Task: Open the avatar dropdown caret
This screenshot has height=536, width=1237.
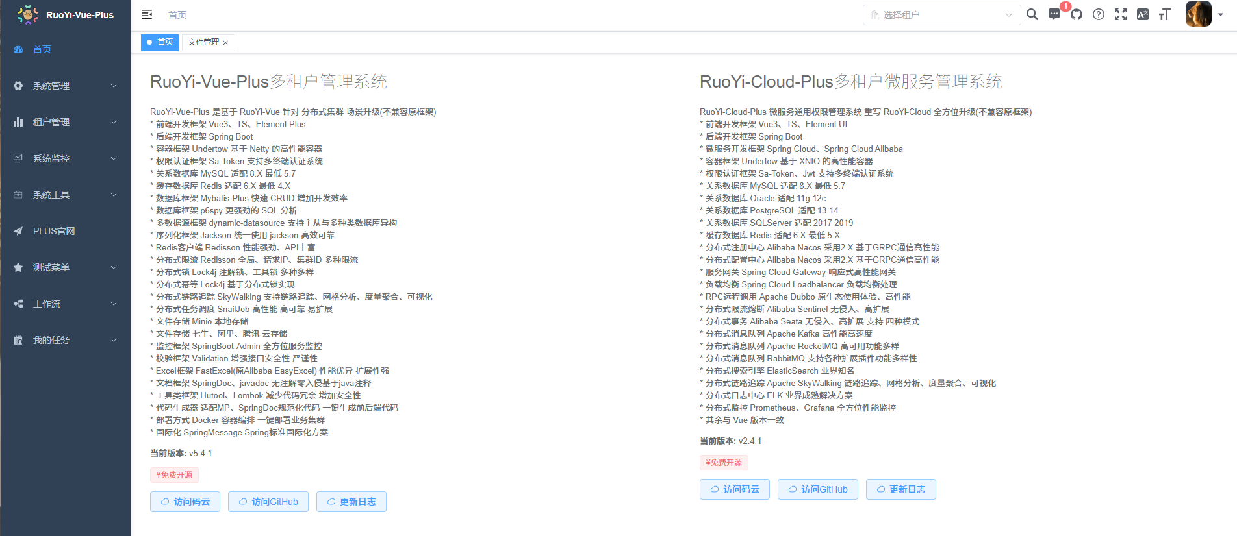Action: tap(1221, 14)
